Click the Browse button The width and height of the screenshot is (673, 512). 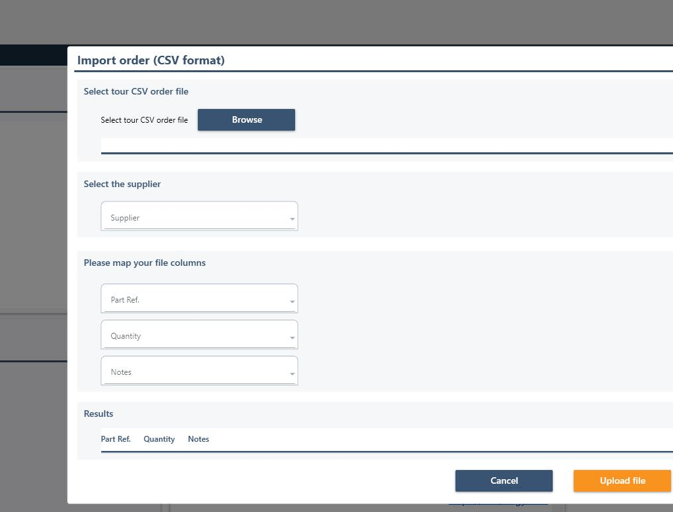[246, 120]
